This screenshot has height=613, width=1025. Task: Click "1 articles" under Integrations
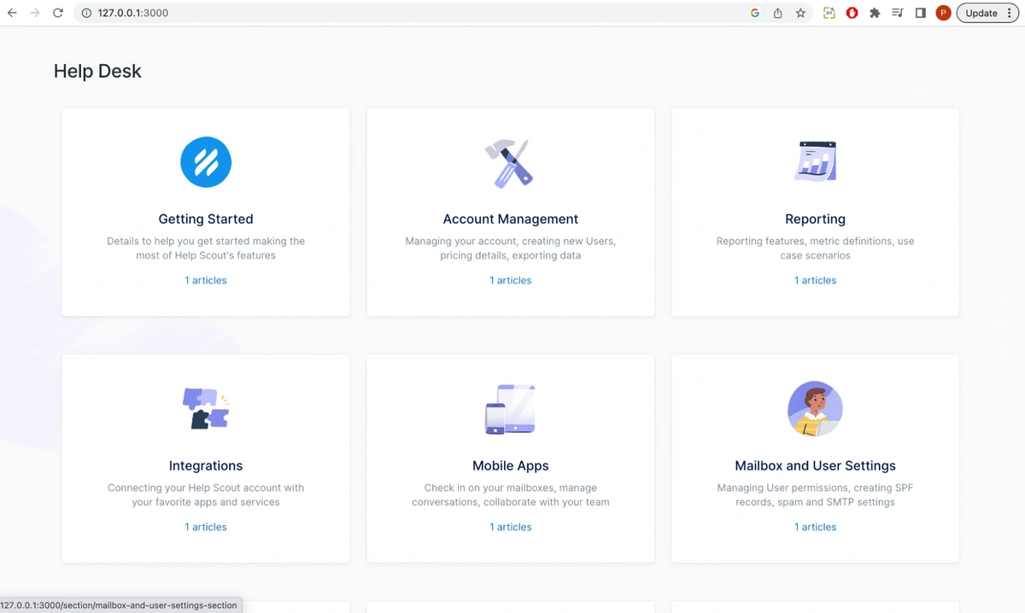206,527
